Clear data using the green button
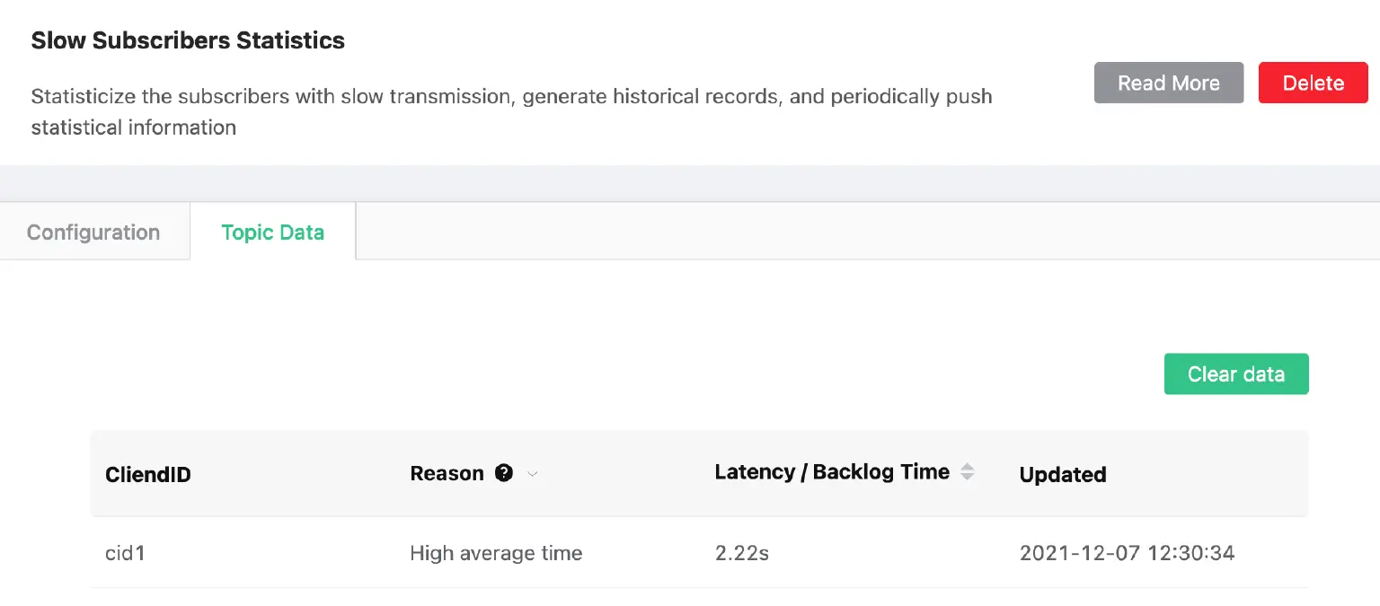The width and height of the screenshot is (1380, 606). pos(1236,373)
